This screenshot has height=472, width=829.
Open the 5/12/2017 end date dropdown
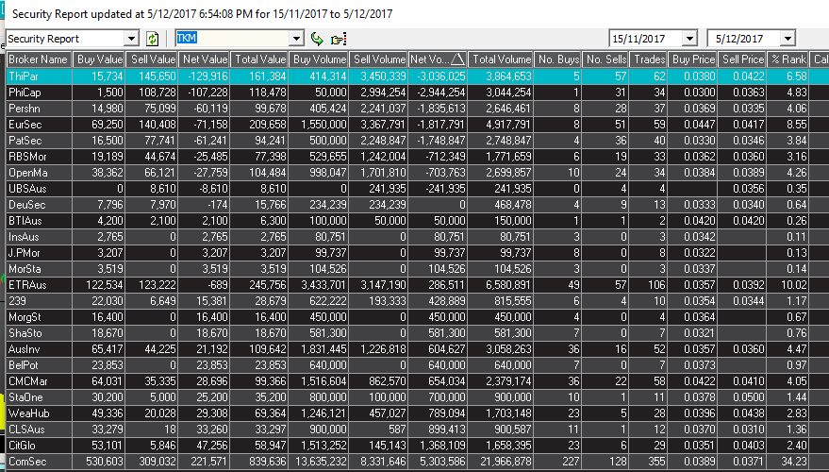(788, 39)
